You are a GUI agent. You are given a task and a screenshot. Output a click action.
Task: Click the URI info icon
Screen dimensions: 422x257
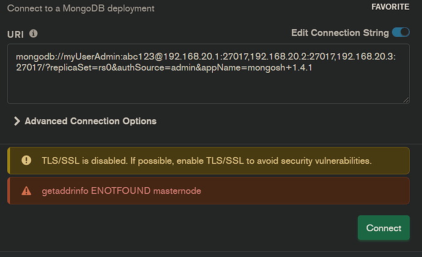pos(34,34)
